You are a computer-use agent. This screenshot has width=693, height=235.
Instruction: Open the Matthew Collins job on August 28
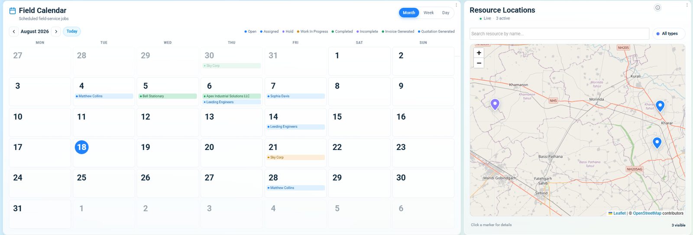295,188
